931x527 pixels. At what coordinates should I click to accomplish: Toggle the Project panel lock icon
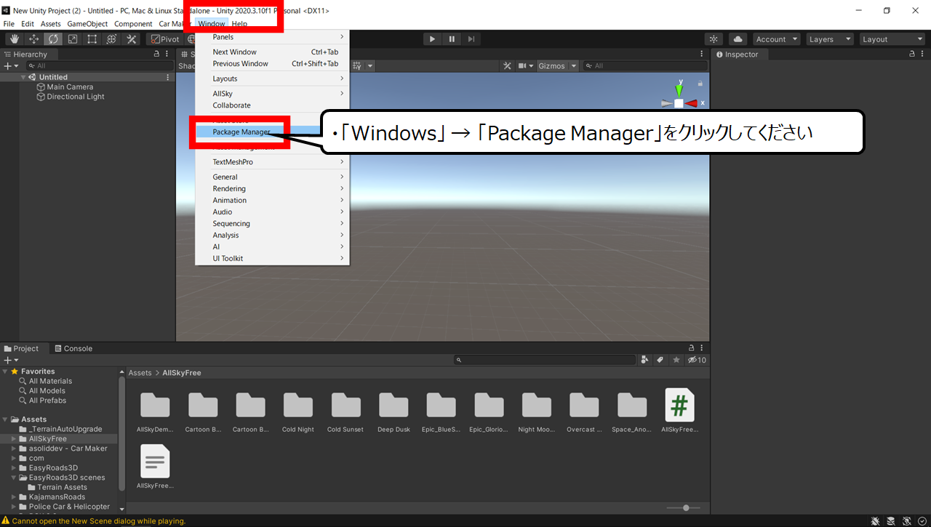point(692,349)
